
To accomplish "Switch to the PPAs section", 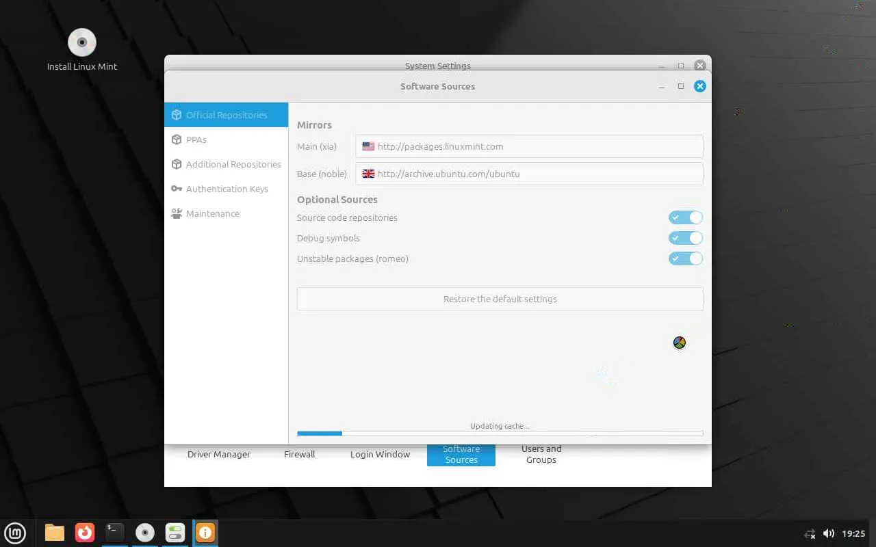I will coord(227,139).
